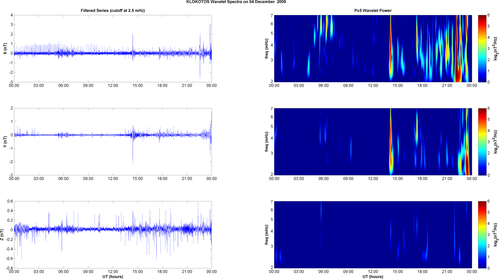Select the middle Pc5 wavelet power spectrogram
The width and height of the screenshot is (499, 279).
point(373,142)
